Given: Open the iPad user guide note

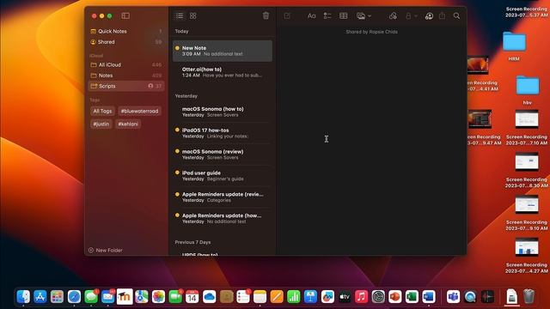Looking at the screenshot, I should [223, 176].
